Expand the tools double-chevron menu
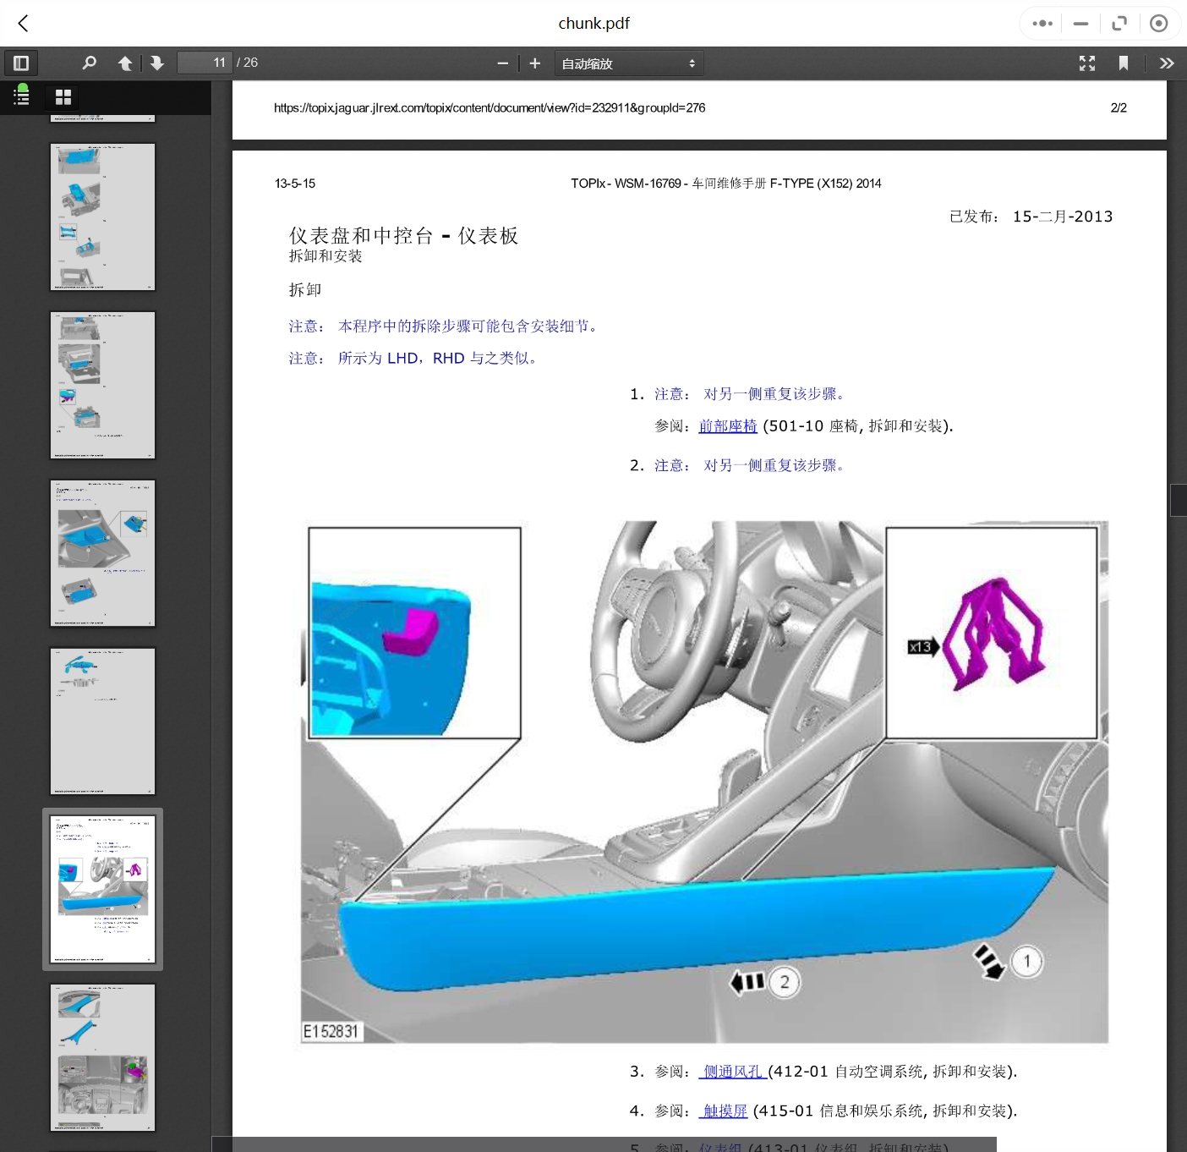The image size is (1187, 1152). [x=1167, y=63]
